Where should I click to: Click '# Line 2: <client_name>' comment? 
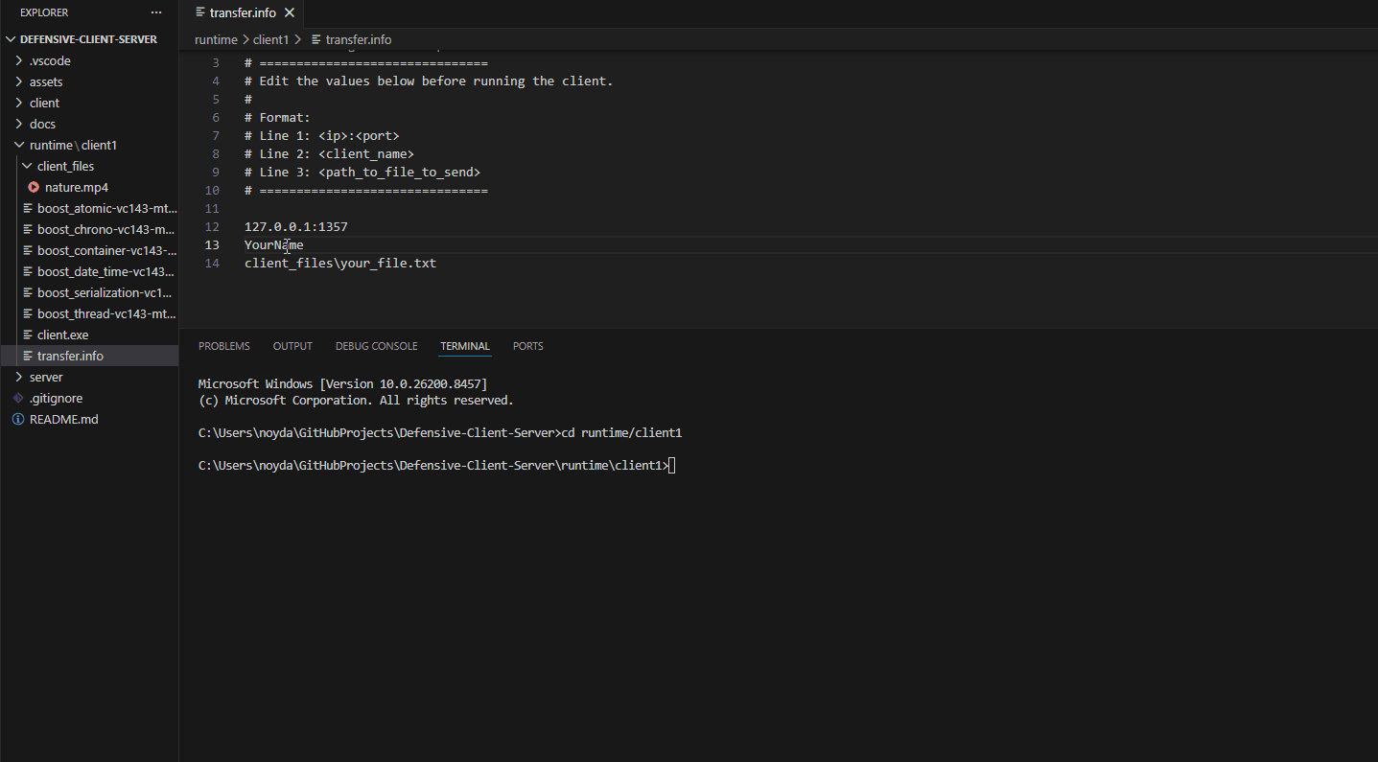(x=330, y=154)
